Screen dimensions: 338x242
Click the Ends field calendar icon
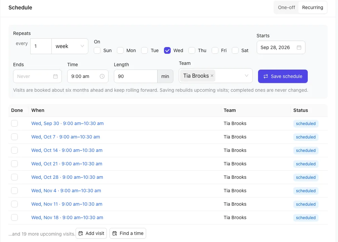click(x=55, y=76)
